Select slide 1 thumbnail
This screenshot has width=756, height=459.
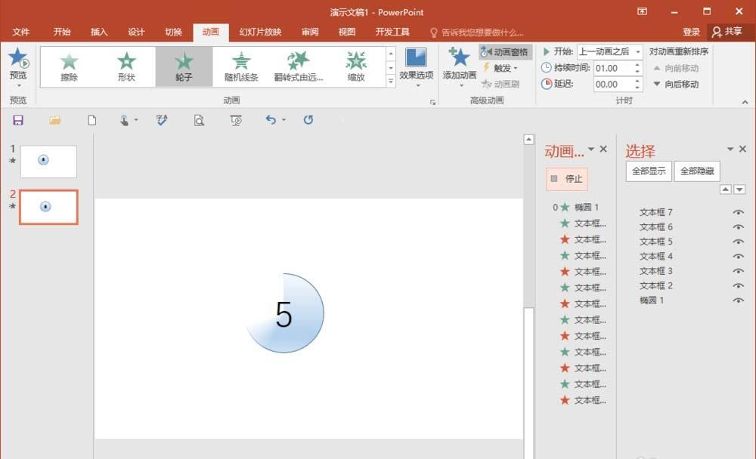[x=48, y=160]
